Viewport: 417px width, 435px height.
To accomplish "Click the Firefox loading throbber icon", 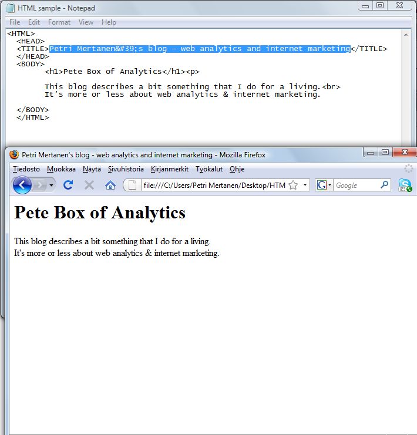I will [408, 168].
